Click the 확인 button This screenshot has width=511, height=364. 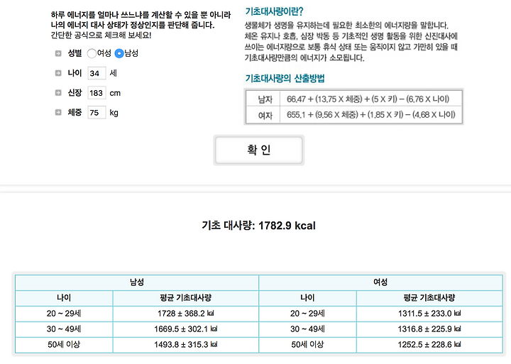259,150
